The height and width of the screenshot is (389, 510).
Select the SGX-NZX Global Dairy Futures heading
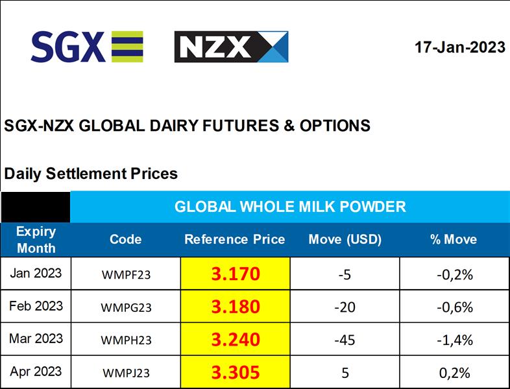point(188,126)
